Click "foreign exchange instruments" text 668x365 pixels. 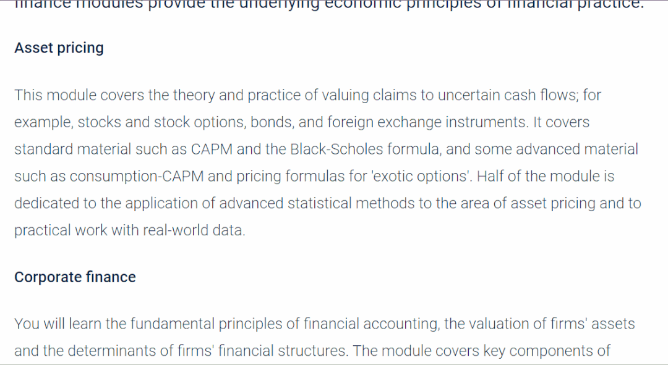click(x=427, y=122)
